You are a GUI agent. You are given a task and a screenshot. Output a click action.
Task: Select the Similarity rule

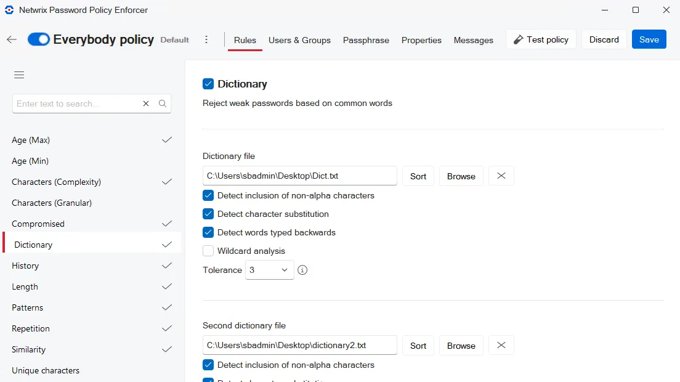[x=92, y=349]
